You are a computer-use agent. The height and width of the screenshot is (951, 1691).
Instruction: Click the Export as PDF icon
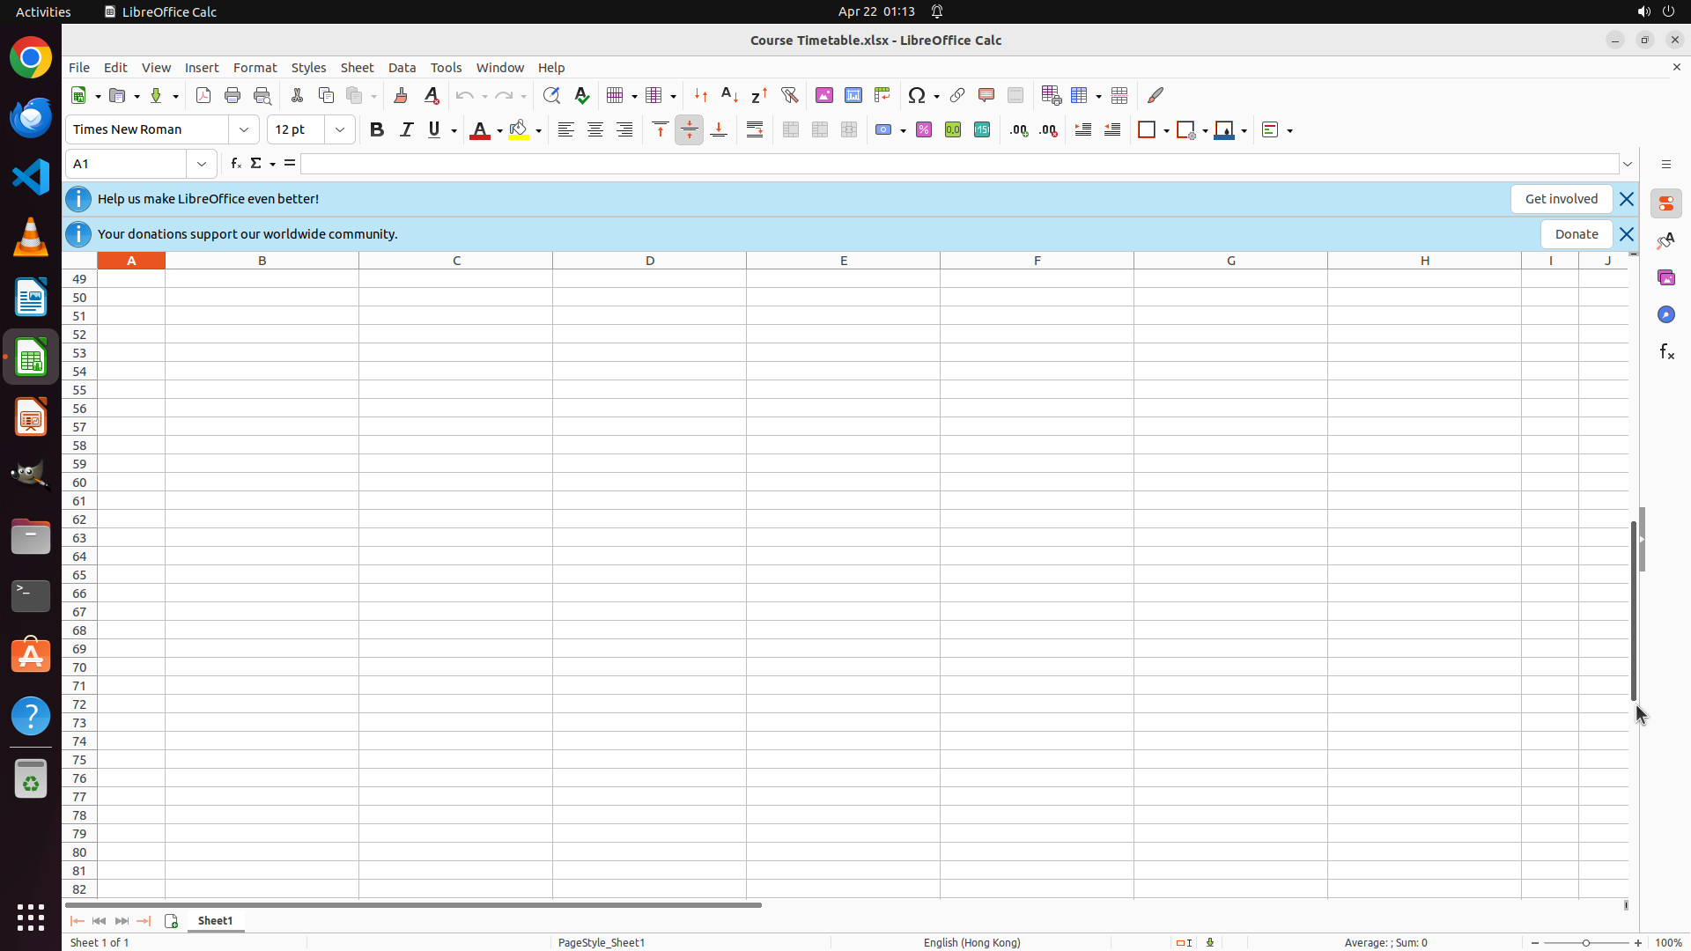(x=203, y=95)
